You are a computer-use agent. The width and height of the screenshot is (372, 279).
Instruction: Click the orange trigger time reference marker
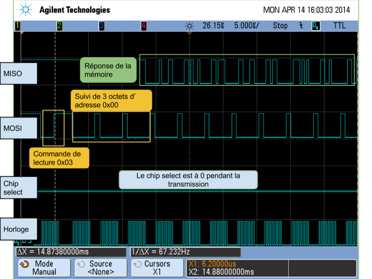189,33
